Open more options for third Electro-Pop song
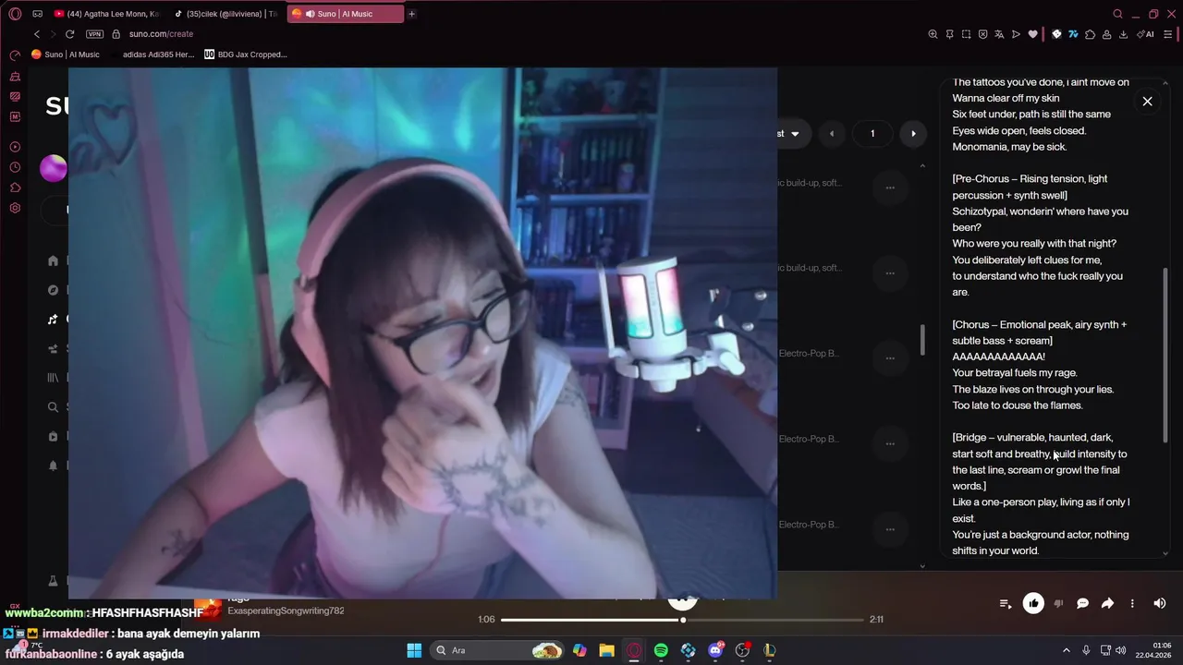The width and height of the screenshot is (1183, 665). (890, 529)
